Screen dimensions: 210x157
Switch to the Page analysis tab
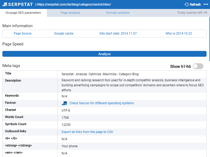[x=70, y=13]
